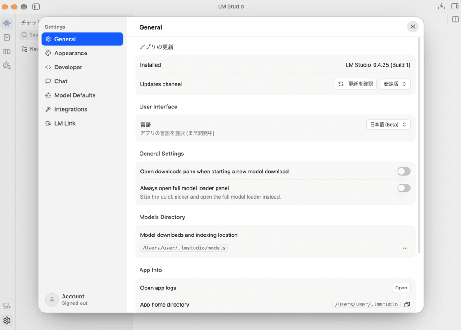The width and height of the screenshot is (461, 330).
Task: Open the Account signed out entry
Action: tap(67, 300)
